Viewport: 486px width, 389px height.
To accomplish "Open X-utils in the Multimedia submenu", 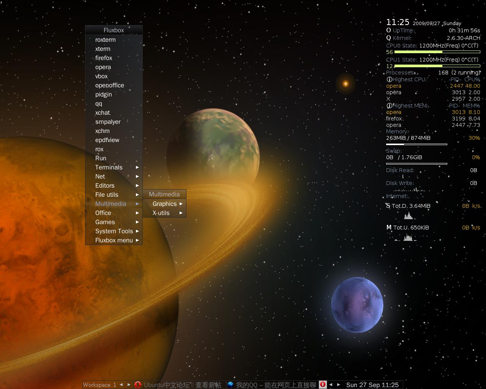I will pos(164,213).
